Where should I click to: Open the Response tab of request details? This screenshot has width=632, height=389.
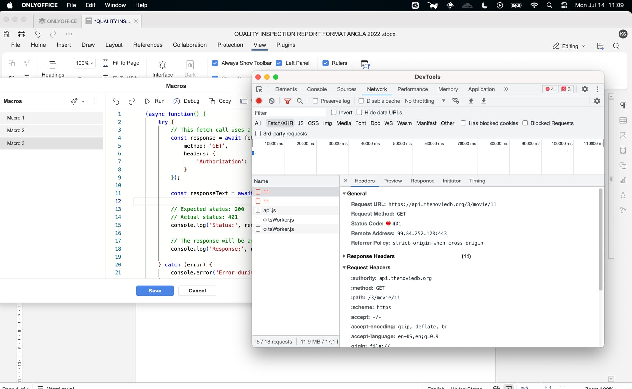pos(422,181)
